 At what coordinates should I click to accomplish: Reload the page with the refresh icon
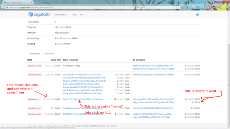pyautogui.click(x=133, y=8)
